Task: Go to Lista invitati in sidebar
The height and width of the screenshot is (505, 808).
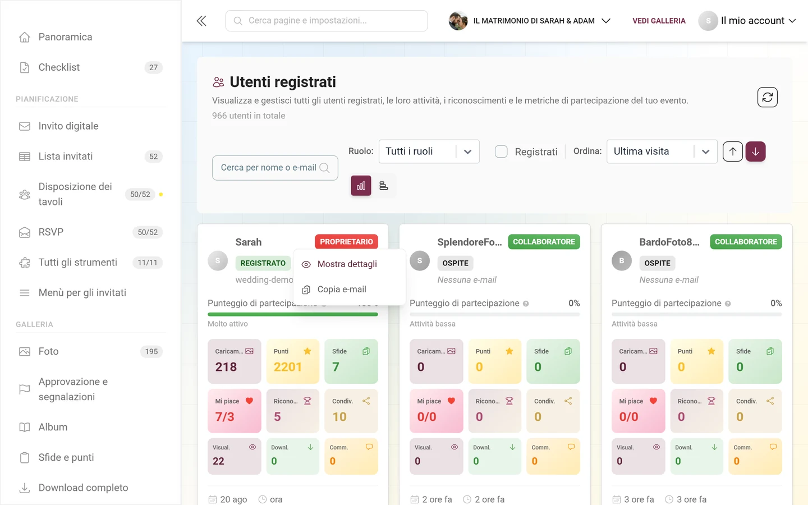Action: (x=90, y=157)
